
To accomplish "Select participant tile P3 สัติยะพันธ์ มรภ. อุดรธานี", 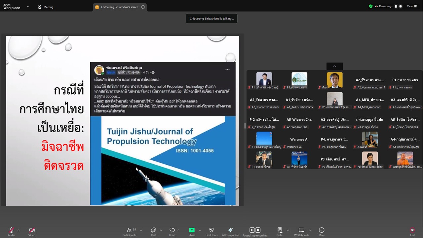I will [x=335, y=160].
